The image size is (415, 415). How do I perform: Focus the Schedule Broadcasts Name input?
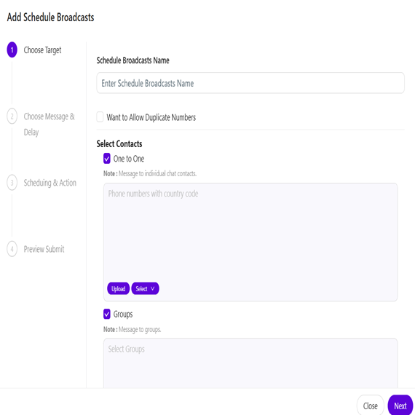point(250,83)
